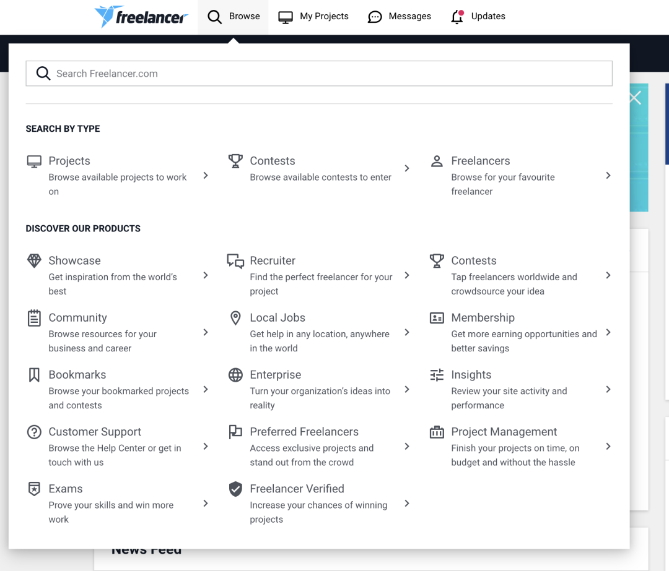Click the My Projects monitor icon
Image resolution: width=669 pixels, height=571 pixels.
(x=286, y=17)
